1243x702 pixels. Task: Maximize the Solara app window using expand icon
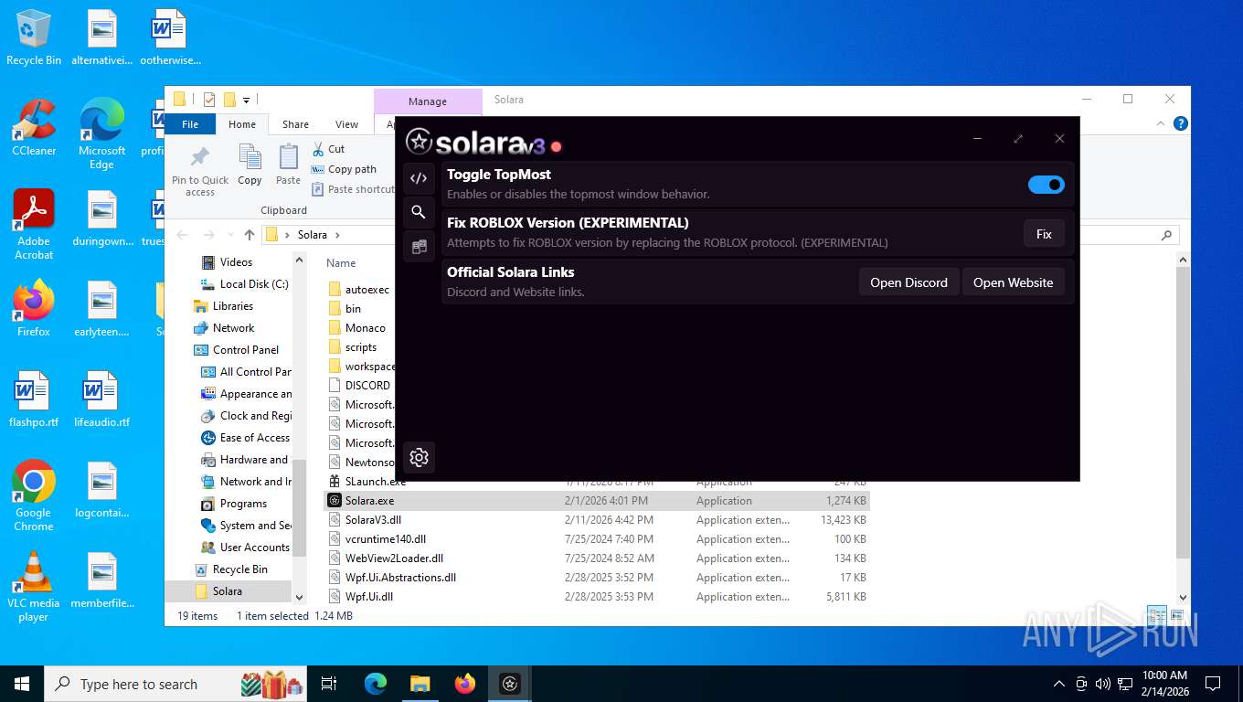click(x=1018, y=139)
